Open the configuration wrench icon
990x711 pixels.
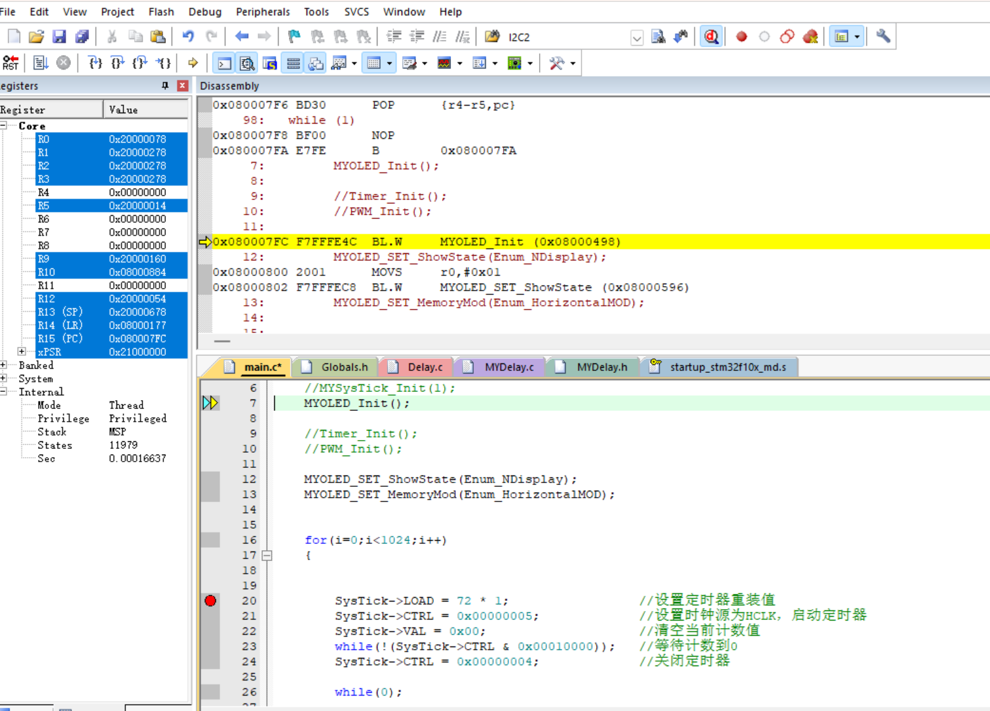click(x=883, y=37)
